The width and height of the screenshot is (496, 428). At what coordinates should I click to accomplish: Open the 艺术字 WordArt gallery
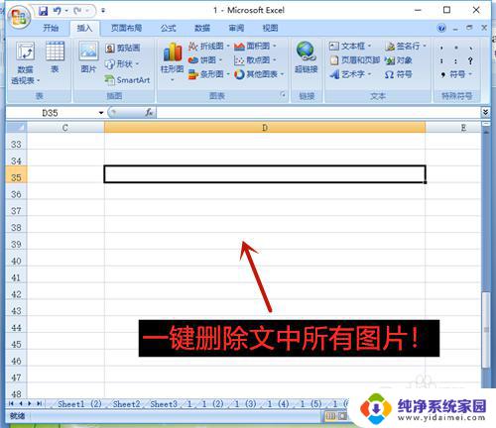[350, 74]
